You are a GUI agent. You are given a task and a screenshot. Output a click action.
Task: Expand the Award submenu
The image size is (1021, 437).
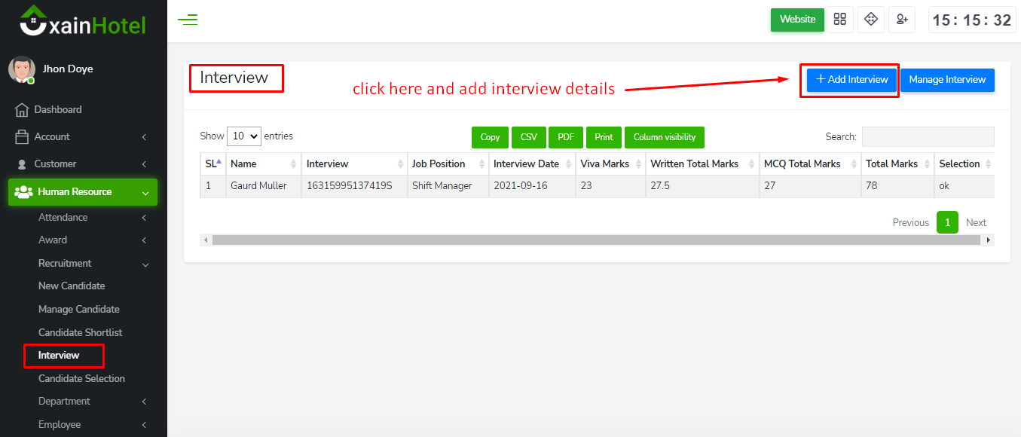click(90, 240)
